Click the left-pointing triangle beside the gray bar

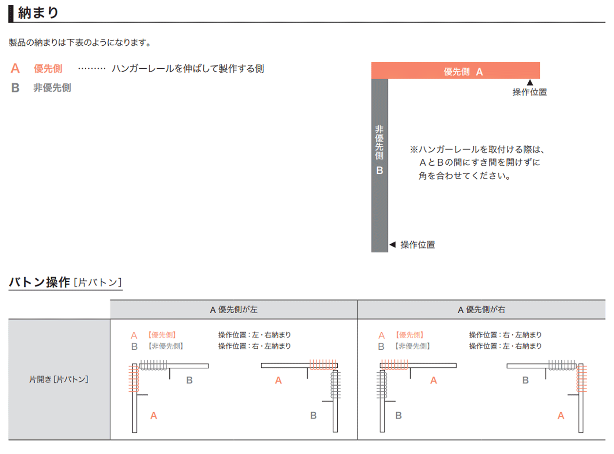[x=392, y=245]
